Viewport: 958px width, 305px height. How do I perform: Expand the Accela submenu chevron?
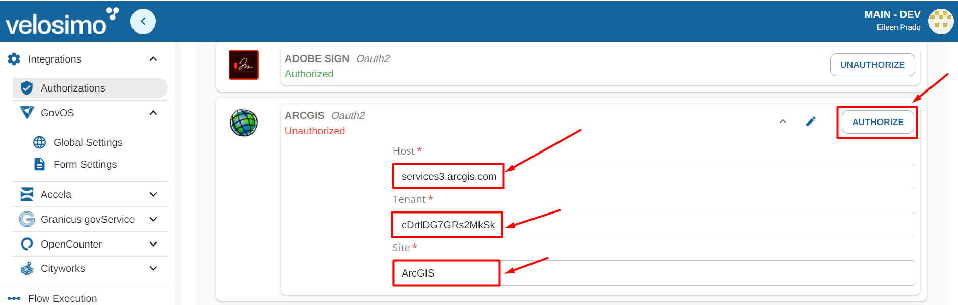[x=153, y=194]
